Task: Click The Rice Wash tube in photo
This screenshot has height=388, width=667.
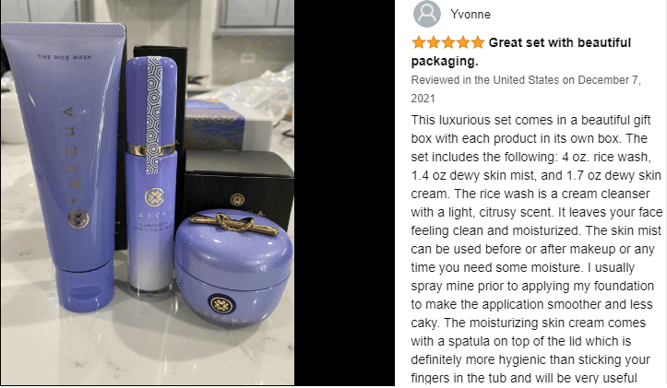Action: 63,166
